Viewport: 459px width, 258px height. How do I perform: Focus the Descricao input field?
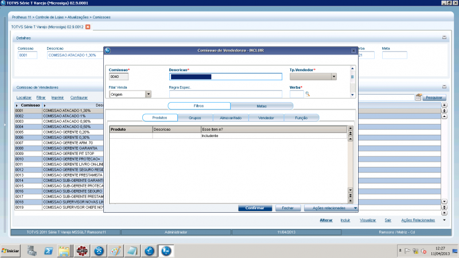click(225, 77)
